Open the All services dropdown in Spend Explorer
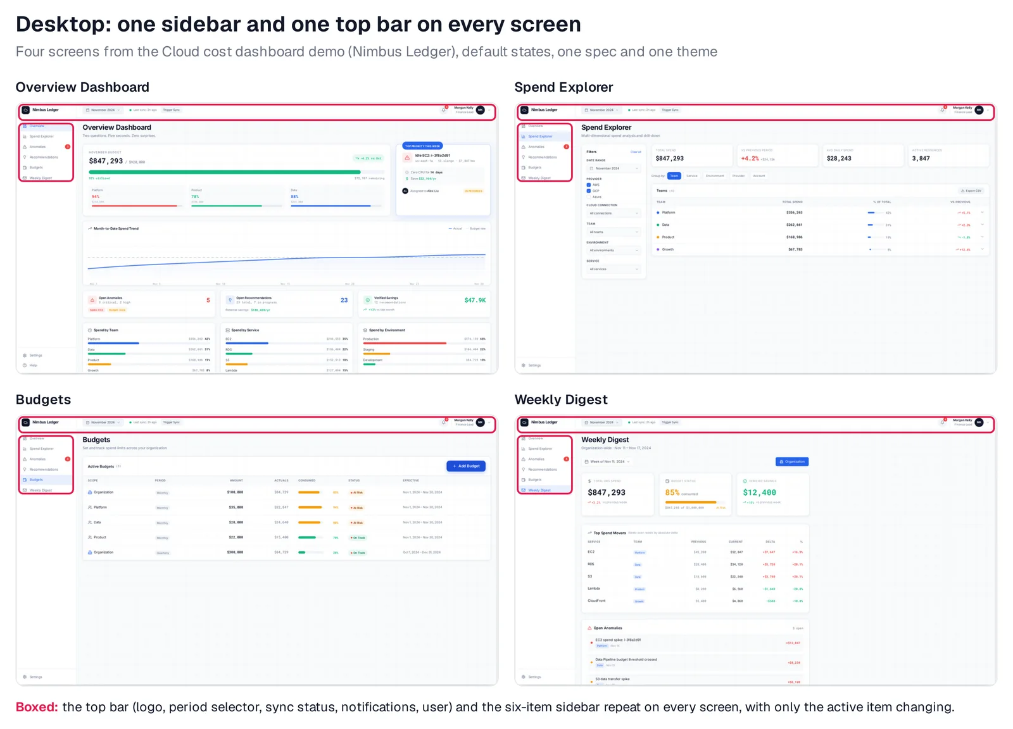The height and width of the screenshot is (729, 1013). (x=613, y=270)
